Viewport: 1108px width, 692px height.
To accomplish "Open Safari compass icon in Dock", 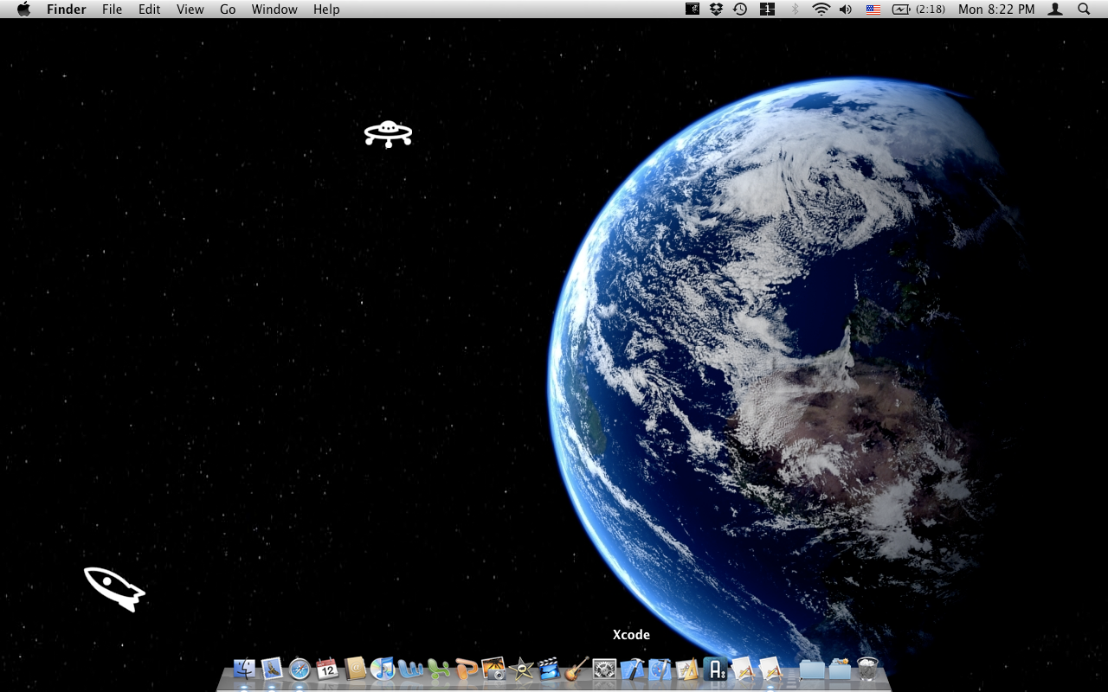I will [x=300, y=669].
